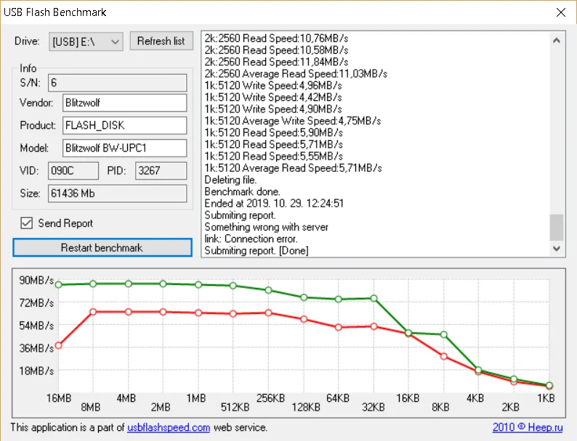The height and width of the screenshot is (441, 577).
Task: Click the Size field 61436 Mb
Action: point(124,194)
